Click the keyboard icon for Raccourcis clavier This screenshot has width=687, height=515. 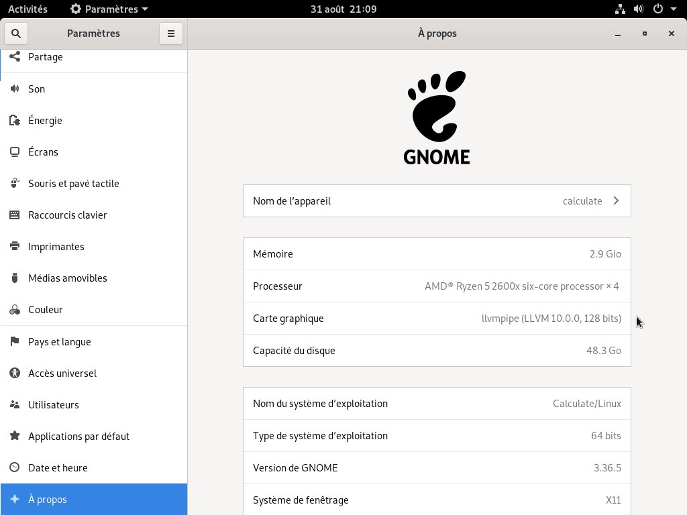point(15,215)
